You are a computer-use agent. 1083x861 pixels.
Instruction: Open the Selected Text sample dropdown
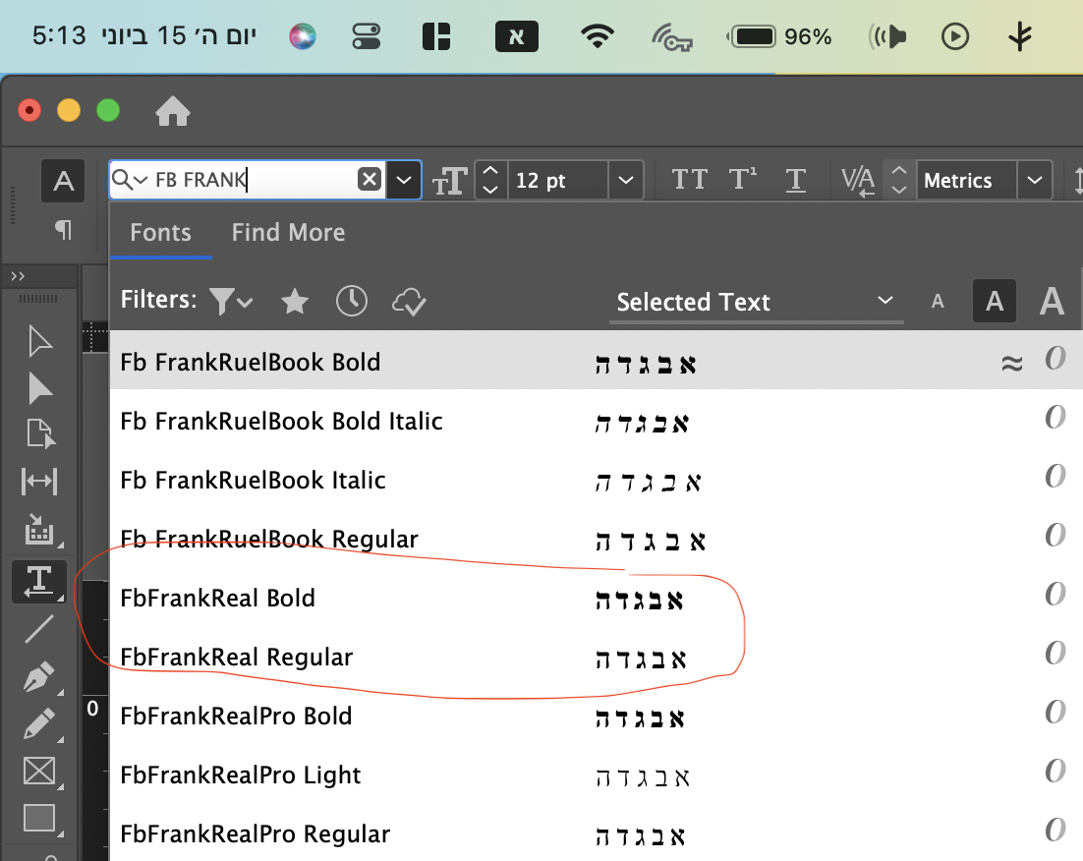click(757, 302)
